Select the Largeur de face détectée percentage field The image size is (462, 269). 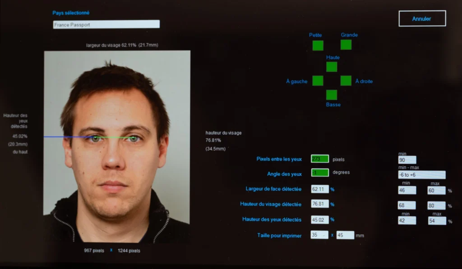[x=319, y=189]
